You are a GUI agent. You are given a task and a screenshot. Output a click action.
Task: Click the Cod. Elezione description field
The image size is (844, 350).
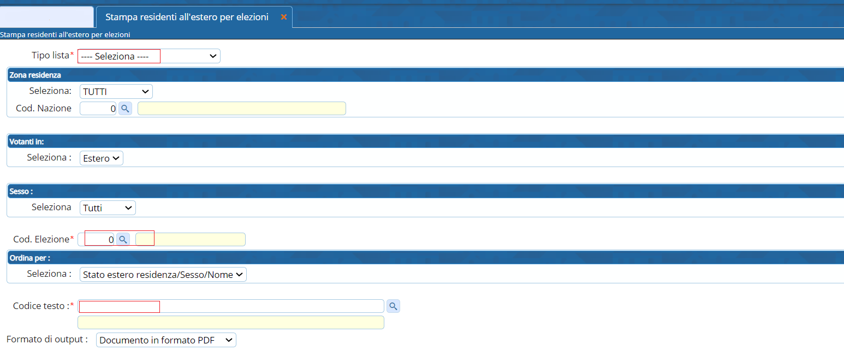[x=191, y=239]
